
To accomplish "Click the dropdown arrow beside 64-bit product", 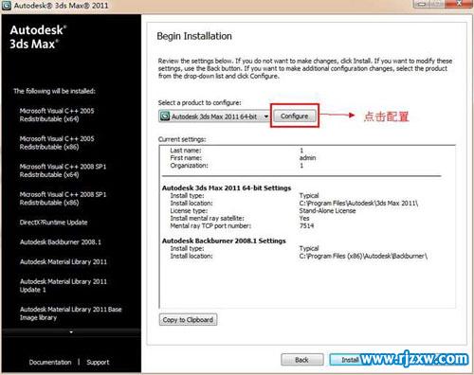I will [x=266, y=116].
